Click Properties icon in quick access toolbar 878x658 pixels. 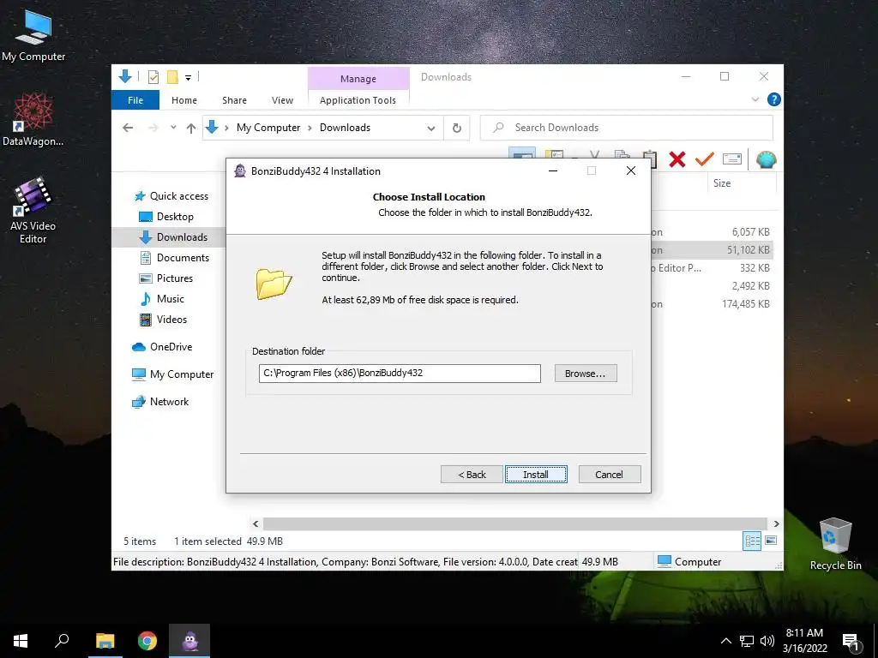pyautogui.click(x=153, y=77)
